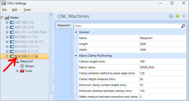Select the red Tools toolbox icon
Image resolution: width=189 pixels, height=101 pixels.
coord(22,71)
